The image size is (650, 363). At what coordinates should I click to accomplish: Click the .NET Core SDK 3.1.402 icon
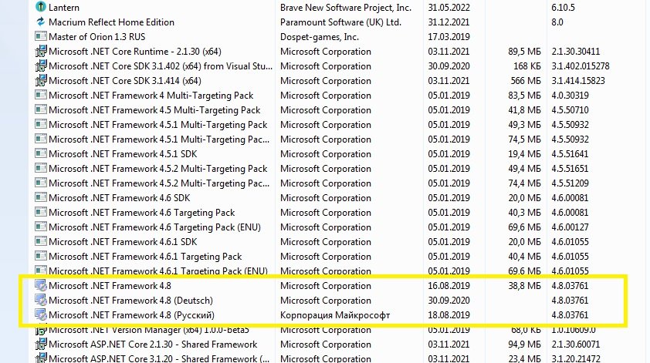tap(41, 66)
